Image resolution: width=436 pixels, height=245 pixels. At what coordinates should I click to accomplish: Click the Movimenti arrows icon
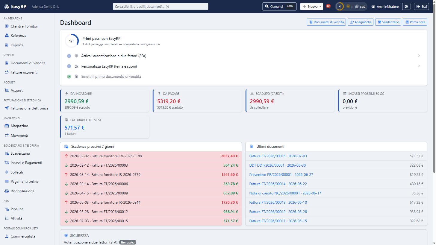[x=7, y=136]
